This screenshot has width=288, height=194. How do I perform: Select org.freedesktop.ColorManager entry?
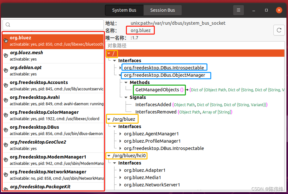pyautogui.click(x=54, y=115)
